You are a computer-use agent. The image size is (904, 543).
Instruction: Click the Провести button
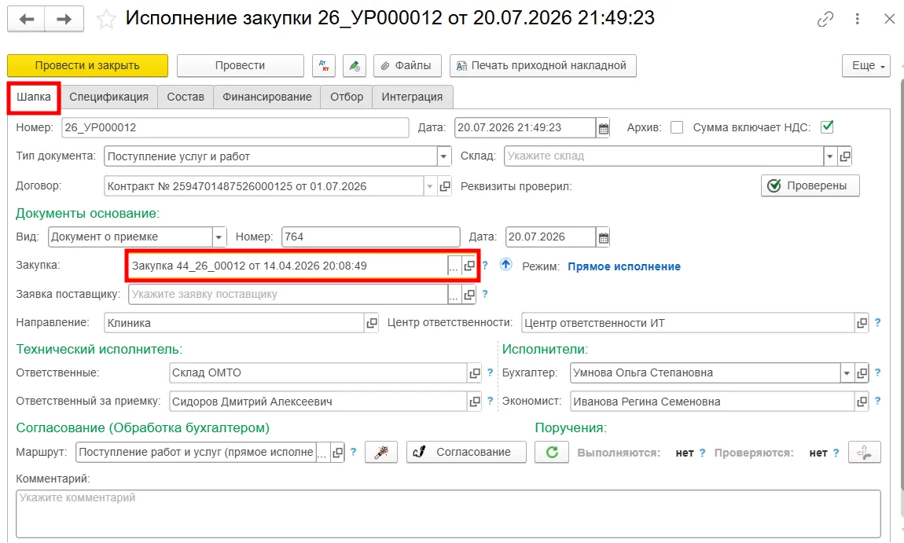pos(240,66)
